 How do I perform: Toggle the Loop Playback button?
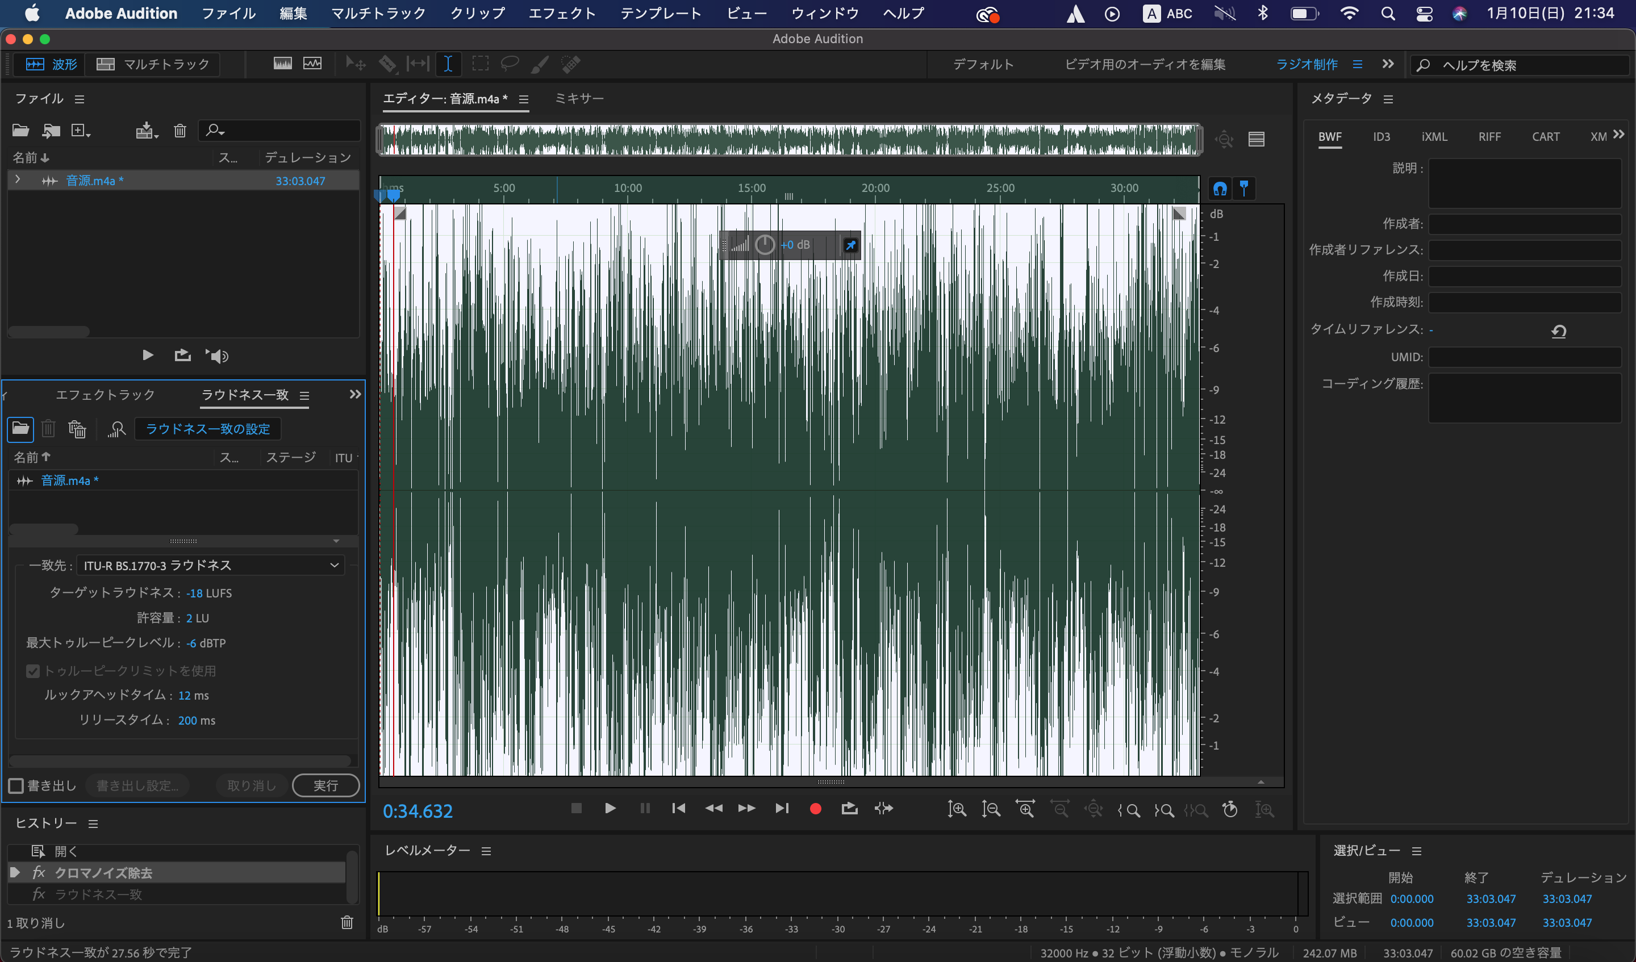tap(849, 809)
